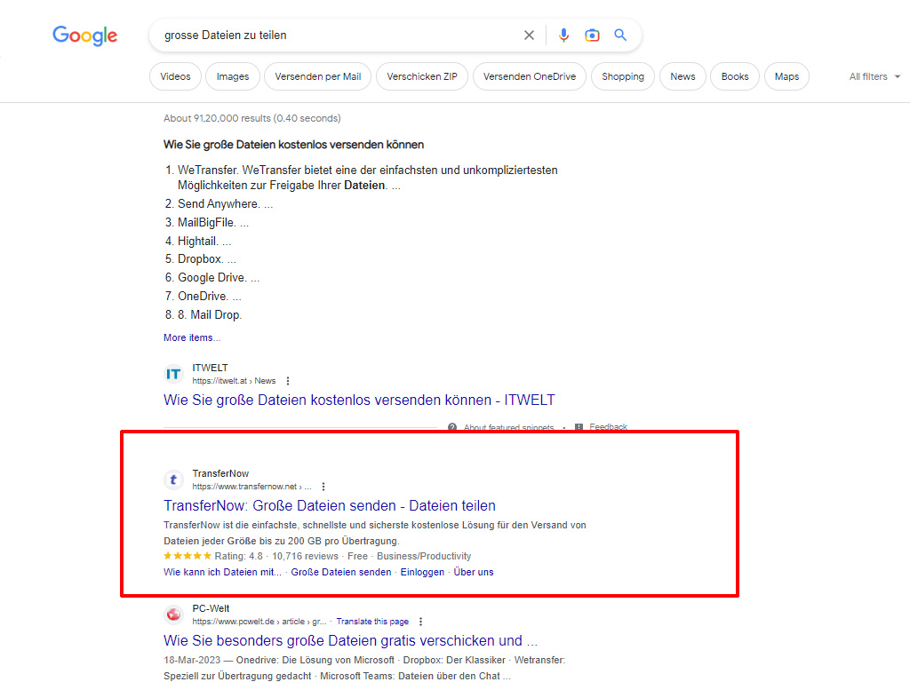This screenshot has height=682, width=910.
Task: Select the Versenden OneDrive filter chip
Action: click(x=529, y=76)
